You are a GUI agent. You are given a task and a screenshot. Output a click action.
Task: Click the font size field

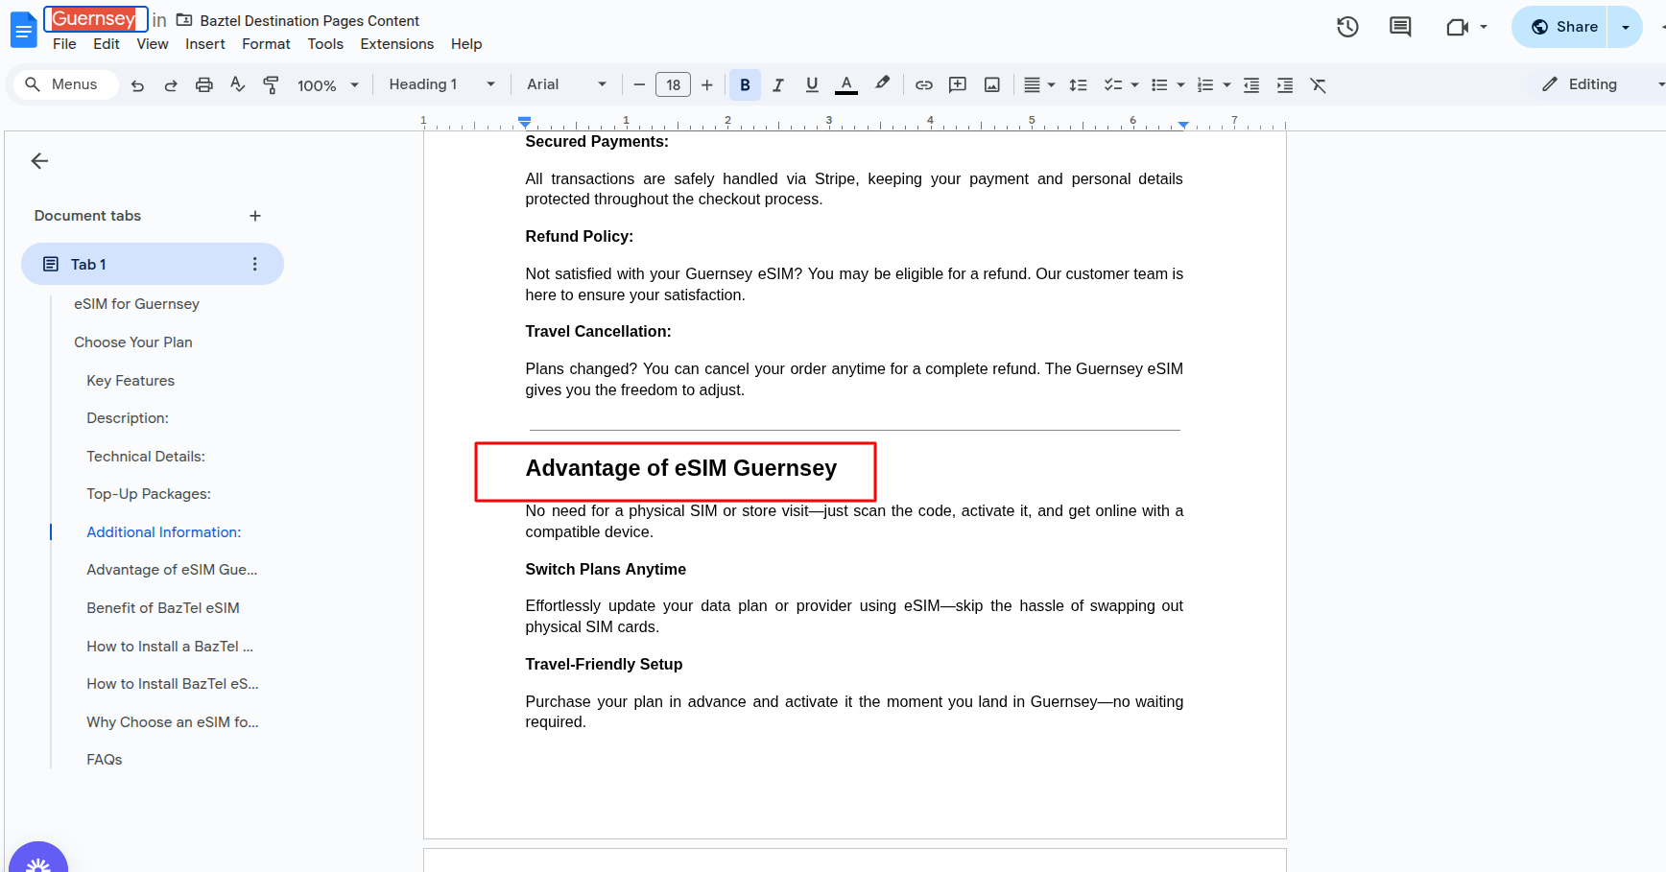[673, 85]
